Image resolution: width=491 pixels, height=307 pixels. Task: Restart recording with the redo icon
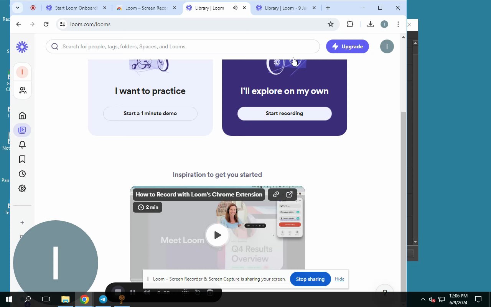[x=198, y=292]
